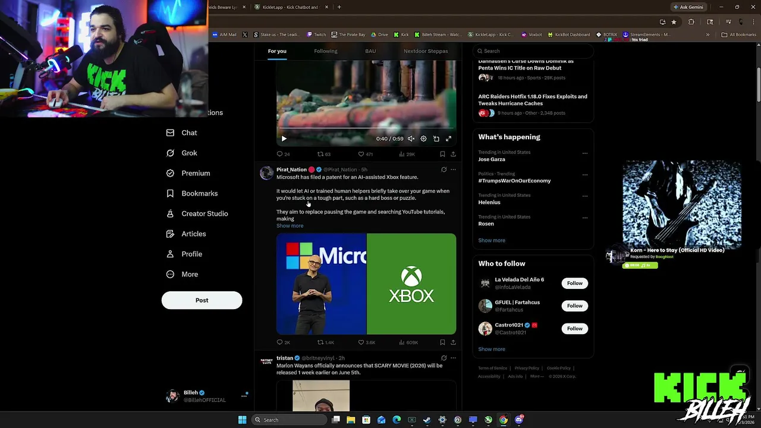Open Steam from the taskbar
This screenshot has height=428, width=761.
[427, 420]
